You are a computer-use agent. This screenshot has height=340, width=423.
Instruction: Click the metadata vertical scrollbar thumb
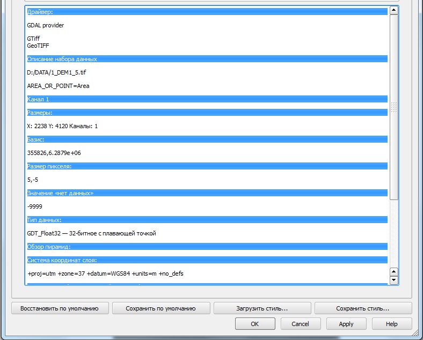[x=394, y=107]
